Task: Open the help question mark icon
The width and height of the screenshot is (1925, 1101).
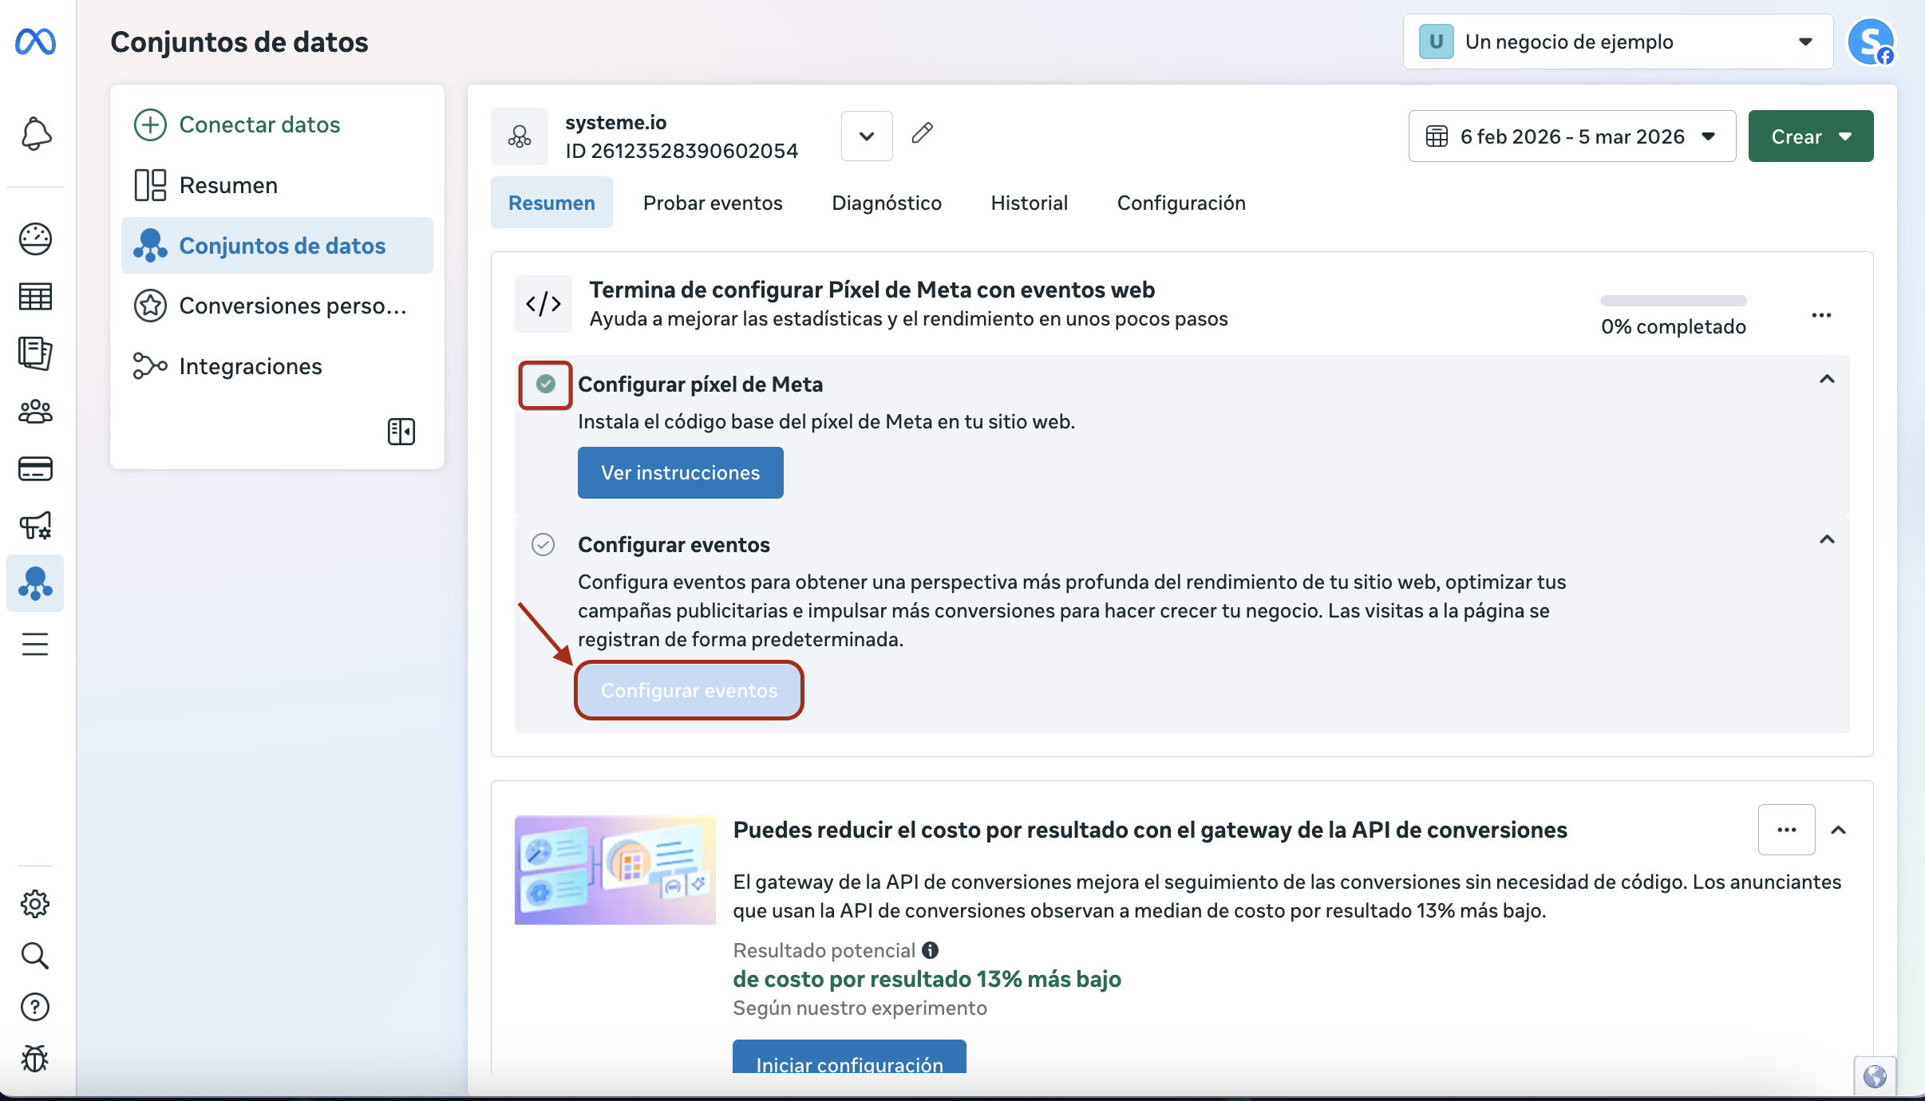Action: 35,1007
